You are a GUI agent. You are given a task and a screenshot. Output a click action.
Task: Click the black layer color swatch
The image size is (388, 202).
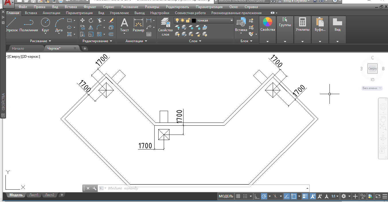(x=194, y=20)
